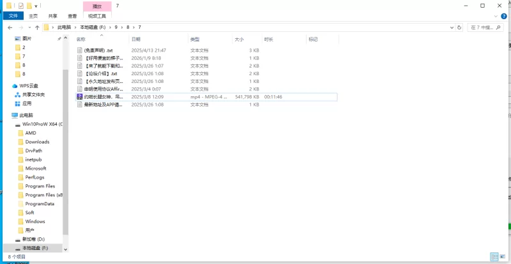Switch to the 共享 ribbon tab
The width and height of the screenshot is (511, 264).
point(52,16)
